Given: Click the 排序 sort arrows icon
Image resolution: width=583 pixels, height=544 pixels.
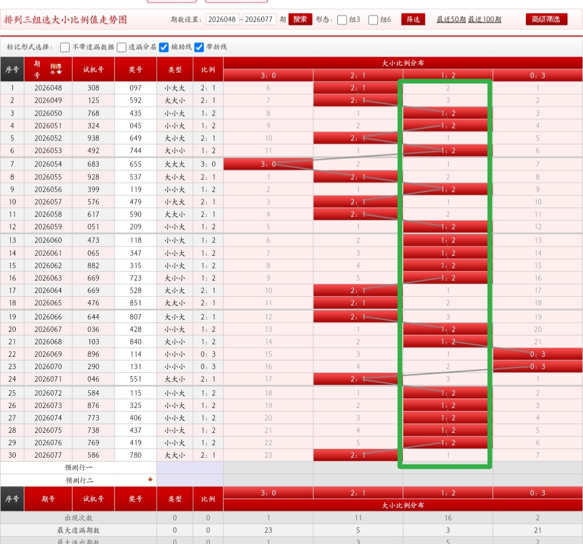Looking at the screenshot, I should pos(56,69).
